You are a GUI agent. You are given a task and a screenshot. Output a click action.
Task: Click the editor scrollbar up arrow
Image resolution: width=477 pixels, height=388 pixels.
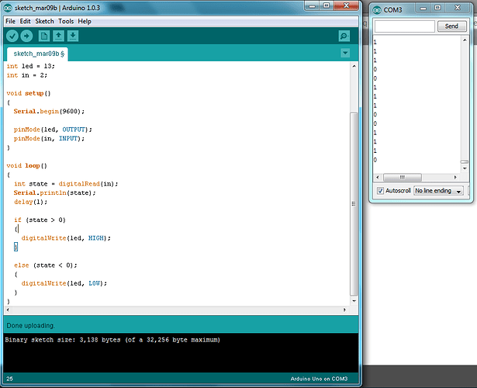[354, 66]
